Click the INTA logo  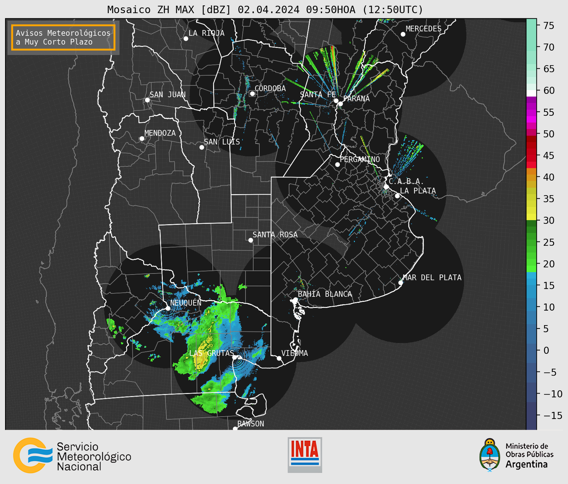coord(305,455)
